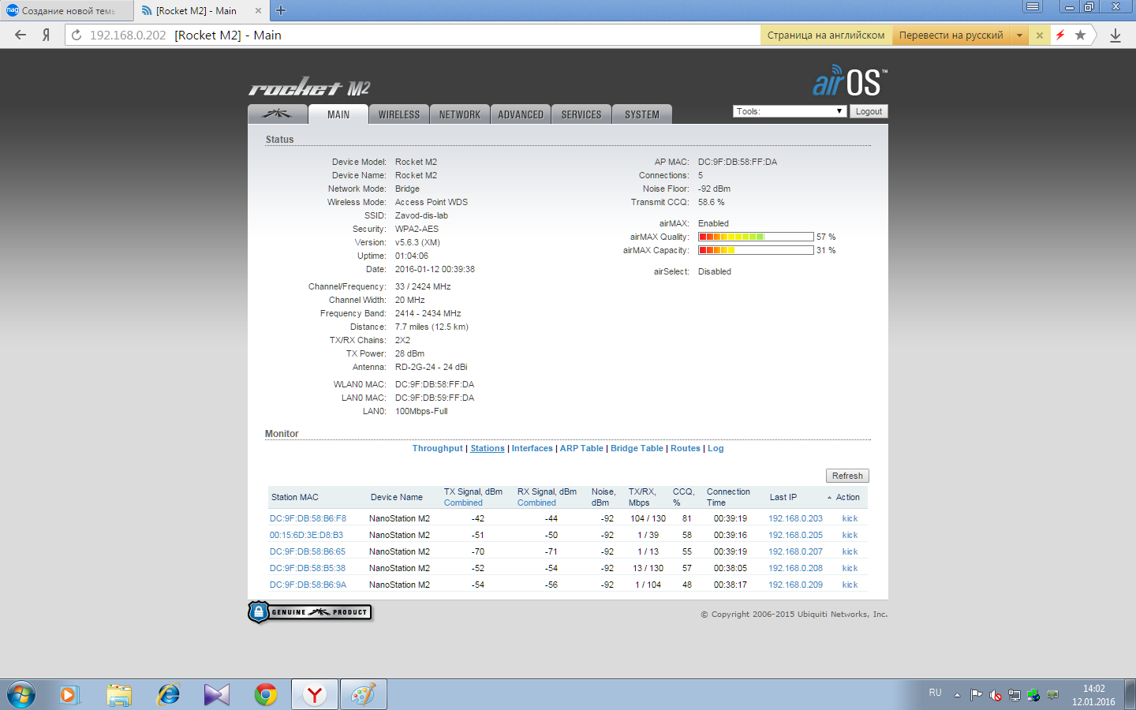The image size is (1136, 710).
Task: Click the taskbar clock and date
Action: (x=1093, y=695)
